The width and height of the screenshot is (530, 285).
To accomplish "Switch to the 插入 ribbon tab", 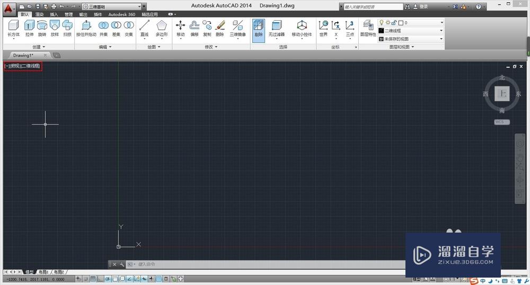I will click(54, 14).
